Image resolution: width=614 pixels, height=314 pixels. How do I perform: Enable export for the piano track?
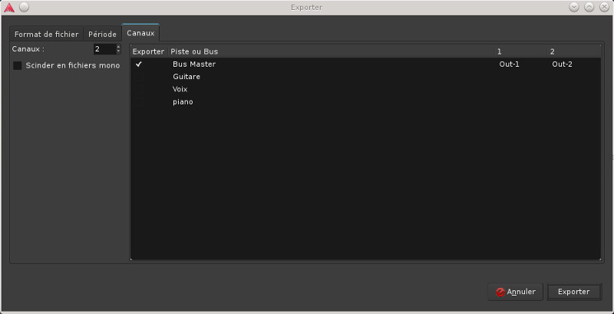click(139, 101)
